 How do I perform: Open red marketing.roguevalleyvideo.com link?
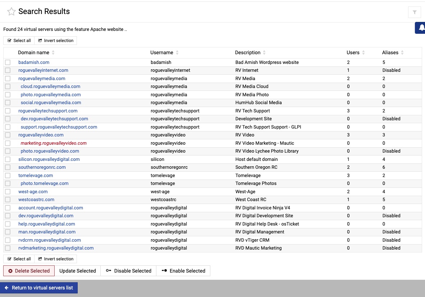click(x=54, y=143)
